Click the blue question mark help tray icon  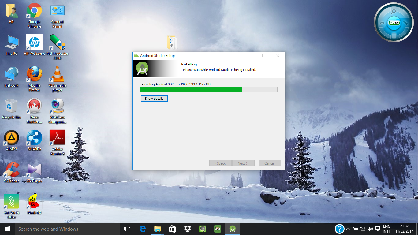(339, 229)
